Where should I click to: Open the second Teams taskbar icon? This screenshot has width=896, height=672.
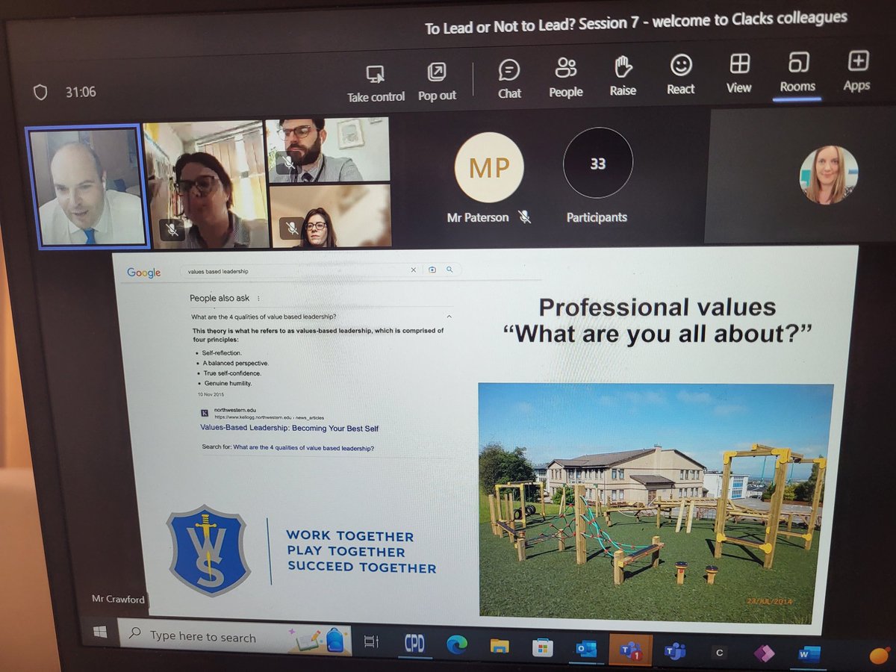tap(675, 651)
